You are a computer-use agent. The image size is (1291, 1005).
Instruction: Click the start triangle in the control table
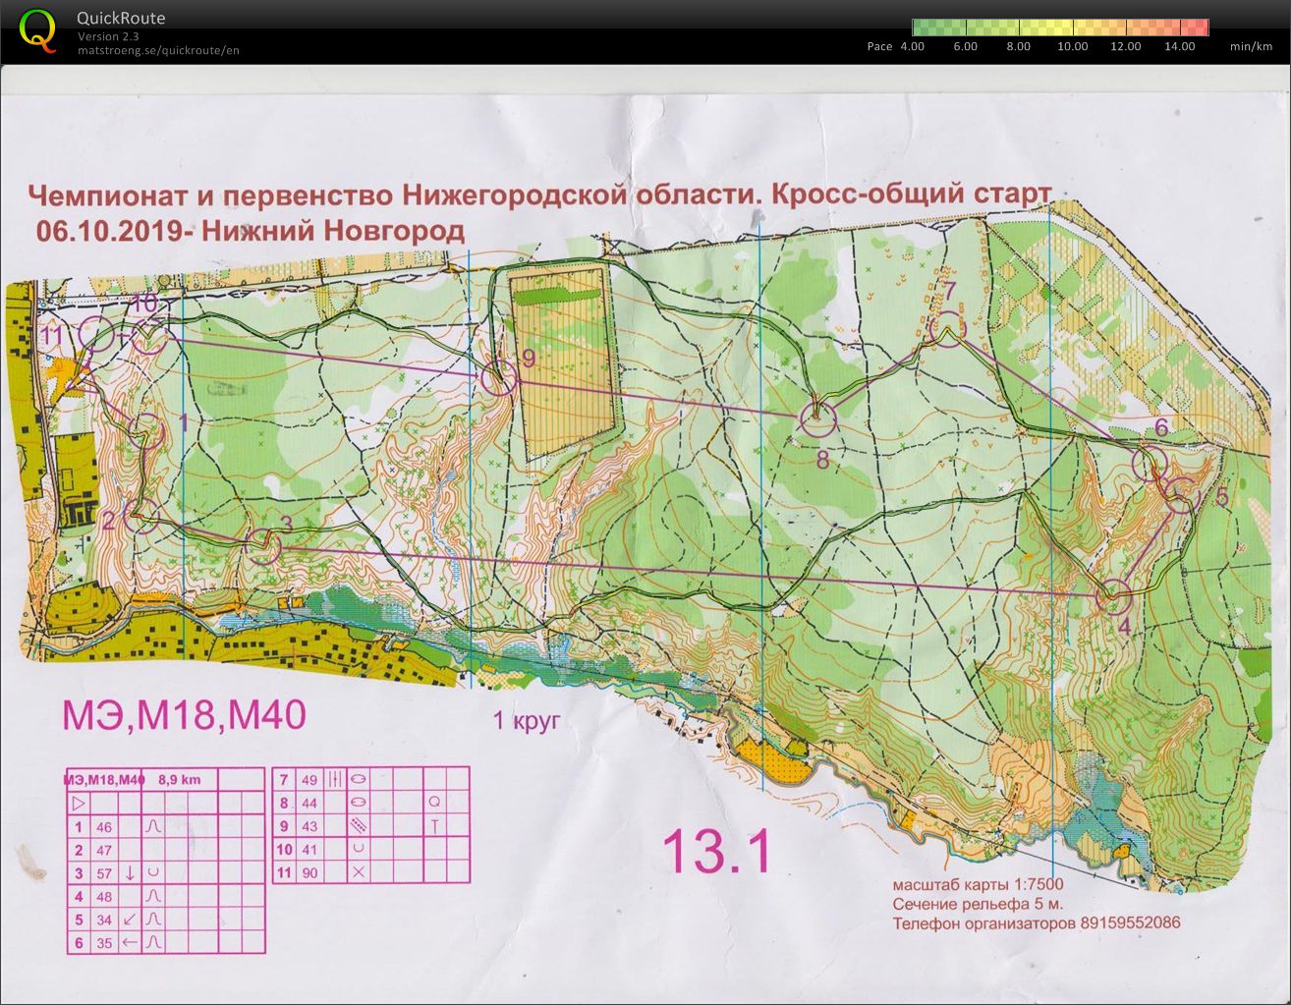[79, 803]
